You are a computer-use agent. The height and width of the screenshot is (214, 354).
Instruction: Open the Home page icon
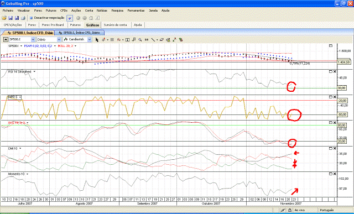[x=91, y=18]
